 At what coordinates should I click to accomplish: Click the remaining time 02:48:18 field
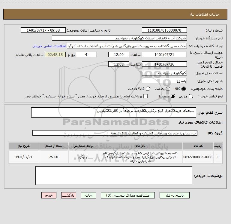tap(55, 54)
